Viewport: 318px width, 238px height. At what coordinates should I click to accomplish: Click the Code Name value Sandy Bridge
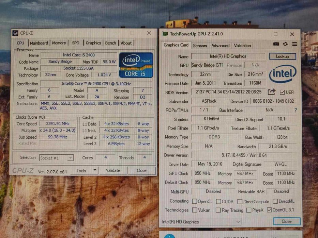point(60,62)
